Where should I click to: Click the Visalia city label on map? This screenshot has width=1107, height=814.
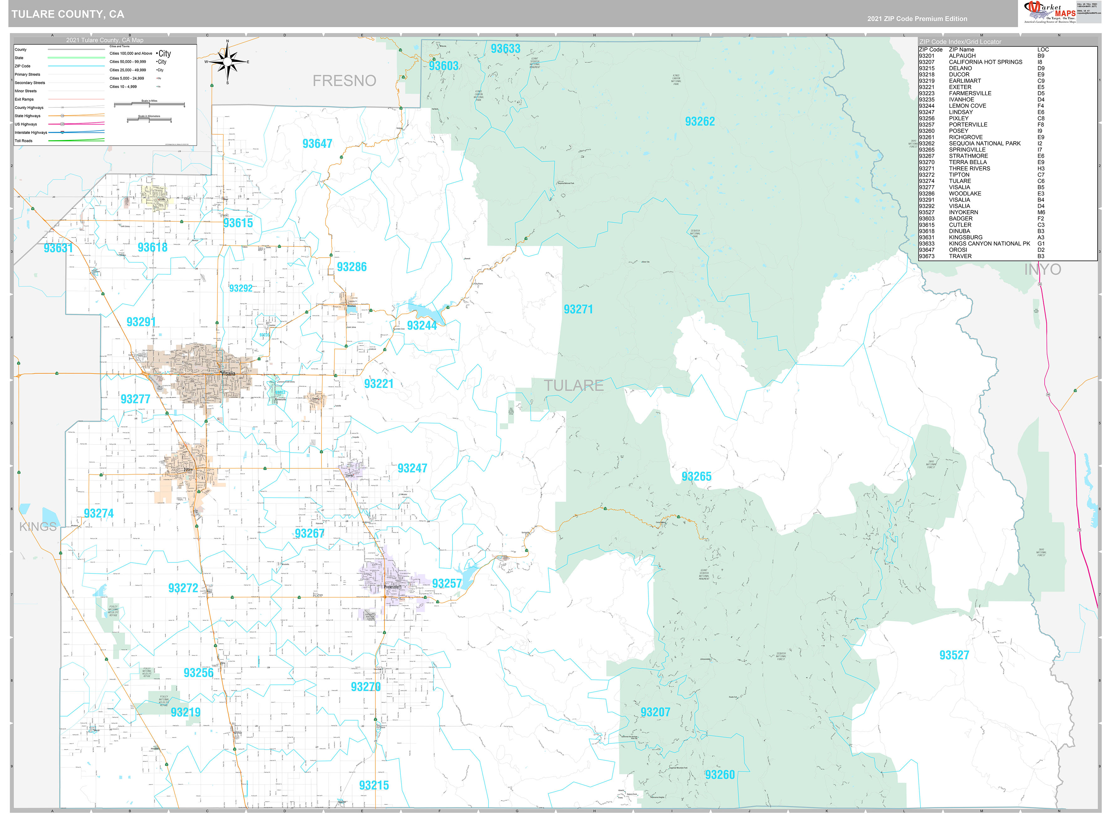coord(228,374)
